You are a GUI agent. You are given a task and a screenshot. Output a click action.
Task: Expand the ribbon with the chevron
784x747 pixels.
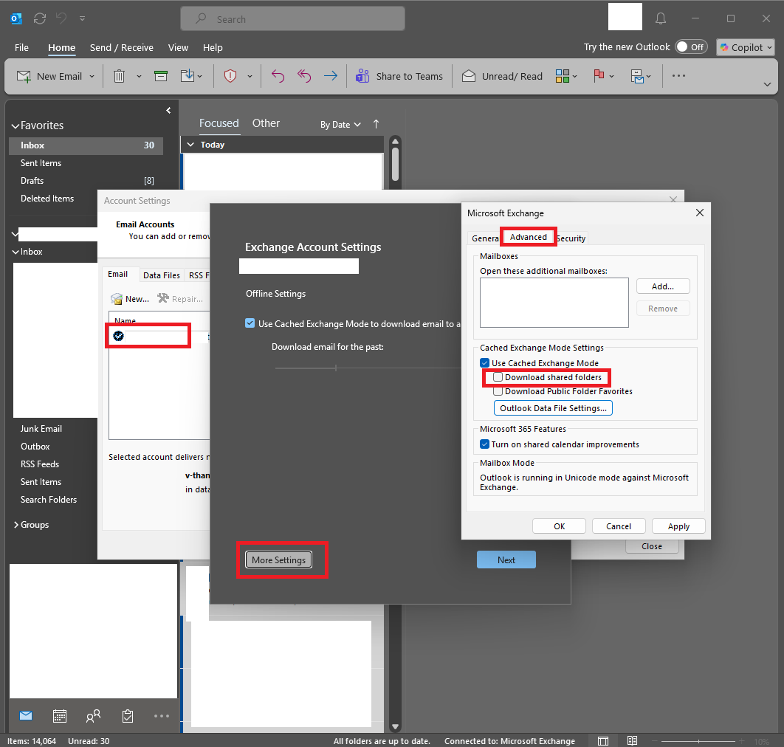[x=767, y=84]
